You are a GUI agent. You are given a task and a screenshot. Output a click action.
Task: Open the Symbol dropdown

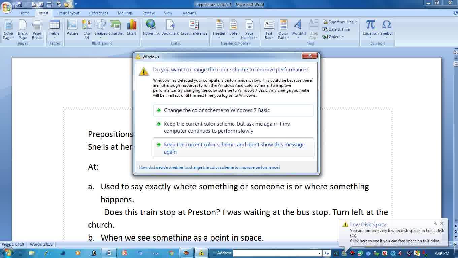tap(387, 30)
